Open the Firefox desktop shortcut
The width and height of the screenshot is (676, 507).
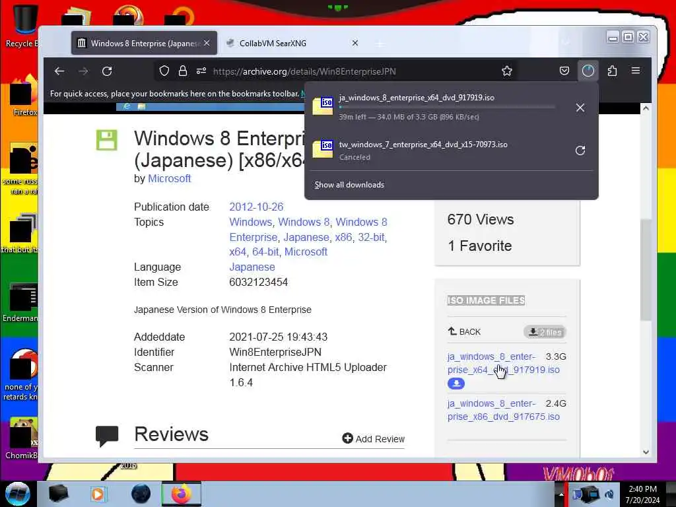pos(23,96)
